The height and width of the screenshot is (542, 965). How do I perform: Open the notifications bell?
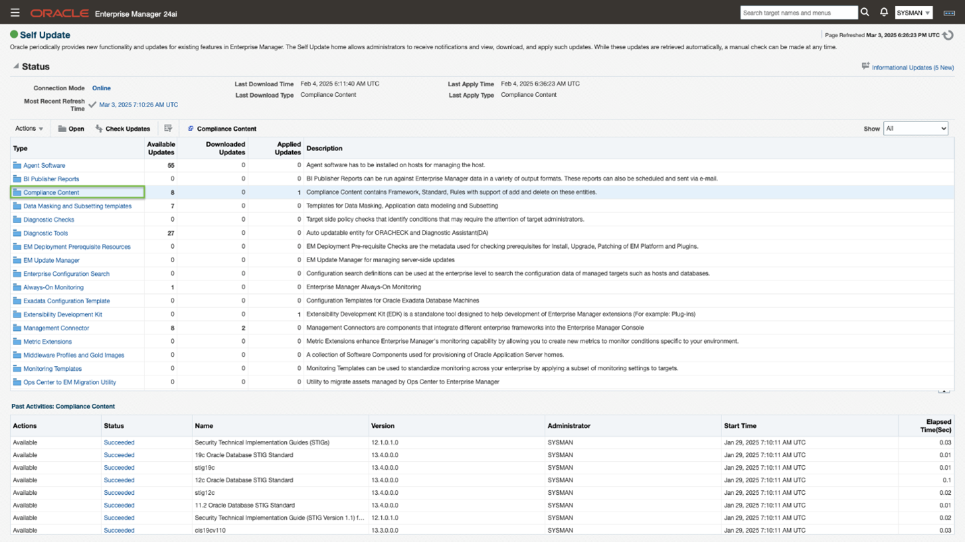(x=883, y=12)
